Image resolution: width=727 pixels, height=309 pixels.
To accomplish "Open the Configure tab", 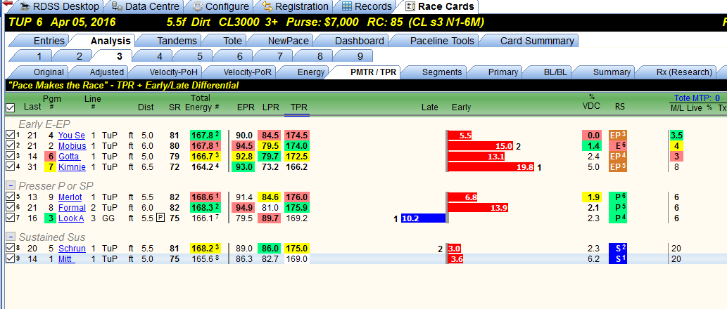I will point(220,6).
